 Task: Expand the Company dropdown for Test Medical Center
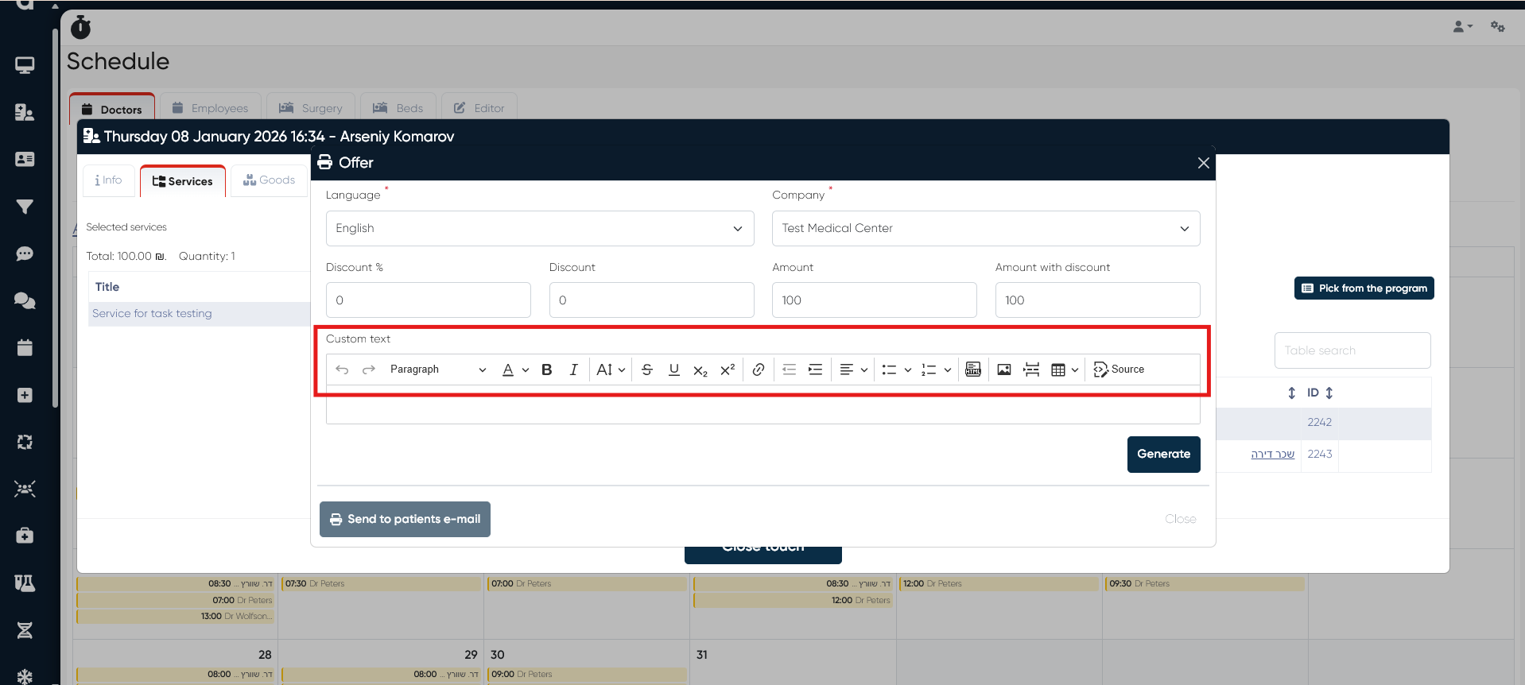[x=985, y=229]
